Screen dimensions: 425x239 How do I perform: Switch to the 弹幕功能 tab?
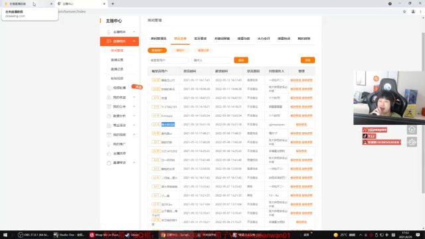[x=244, y=39]
